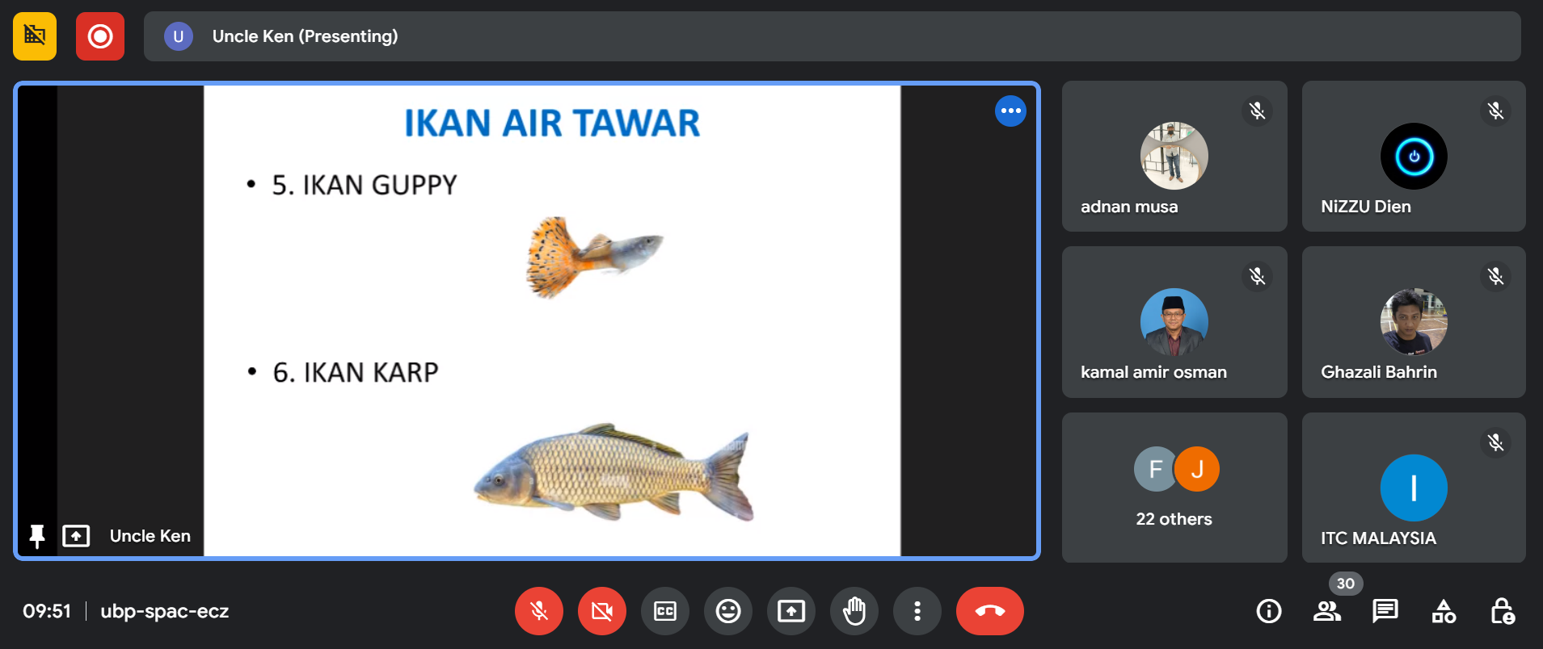1543x649 pixels.
Task: Click the carp fish image on slide
Action: pyautogui.click(x=614, y=473)
